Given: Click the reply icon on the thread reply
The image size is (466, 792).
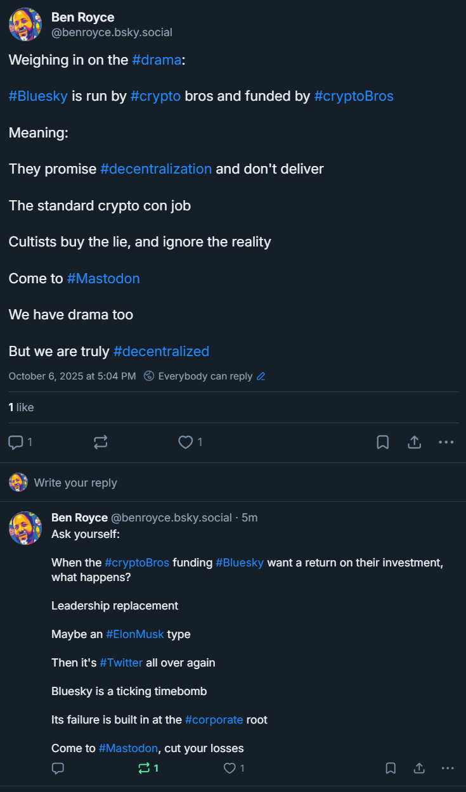Looking at the screenshot, I should 58,768.
